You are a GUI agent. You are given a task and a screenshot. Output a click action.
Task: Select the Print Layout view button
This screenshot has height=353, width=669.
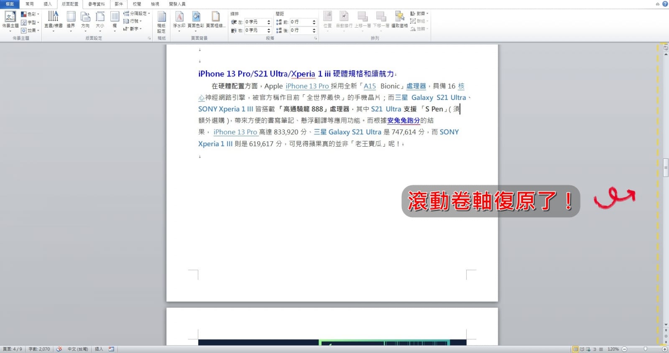point(575,349)
